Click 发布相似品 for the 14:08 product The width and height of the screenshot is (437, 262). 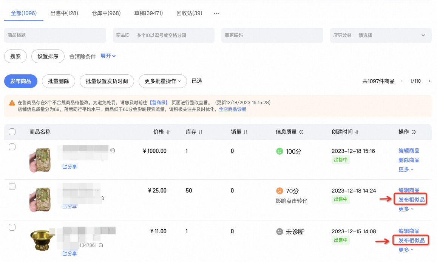pos(411,240)
